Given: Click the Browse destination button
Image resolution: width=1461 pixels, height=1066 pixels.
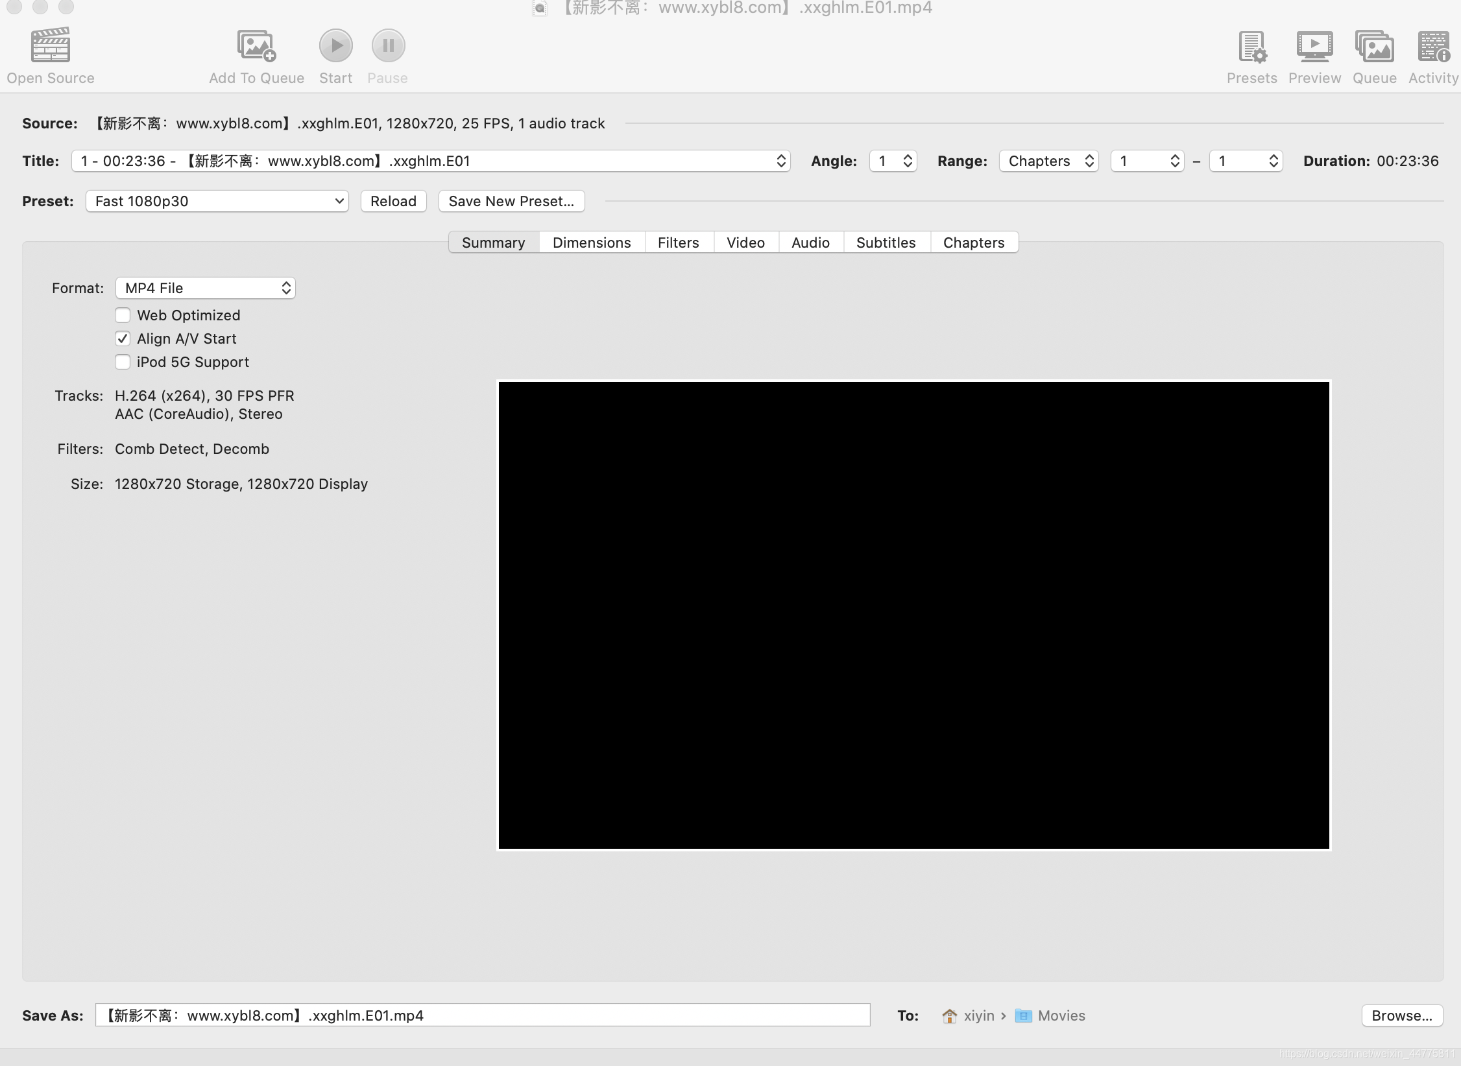Looking at the screenshot, I should click(x=1401, y=1015).
